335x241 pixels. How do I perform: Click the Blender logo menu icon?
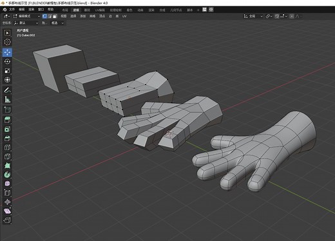[5, 10]
